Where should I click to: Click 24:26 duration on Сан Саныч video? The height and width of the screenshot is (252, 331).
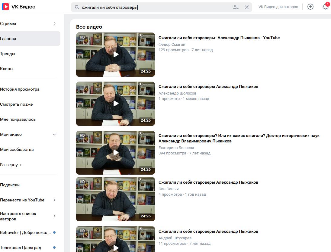[146, 216]
